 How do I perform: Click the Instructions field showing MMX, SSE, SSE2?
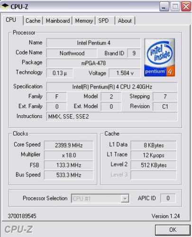[x=112, y=117]
